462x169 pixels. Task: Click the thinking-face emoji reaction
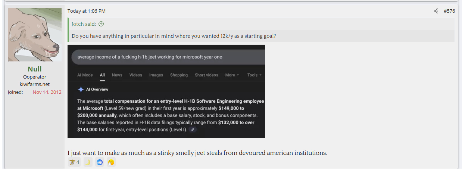[111, 162]
